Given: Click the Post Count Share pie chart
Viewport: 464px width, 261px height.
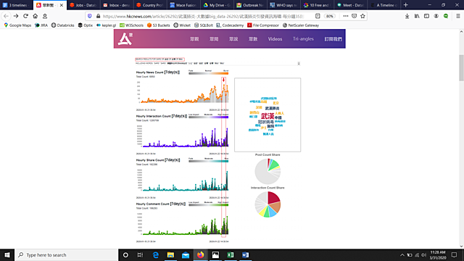Looking at the screenshot, I should (x=268, y=171).
